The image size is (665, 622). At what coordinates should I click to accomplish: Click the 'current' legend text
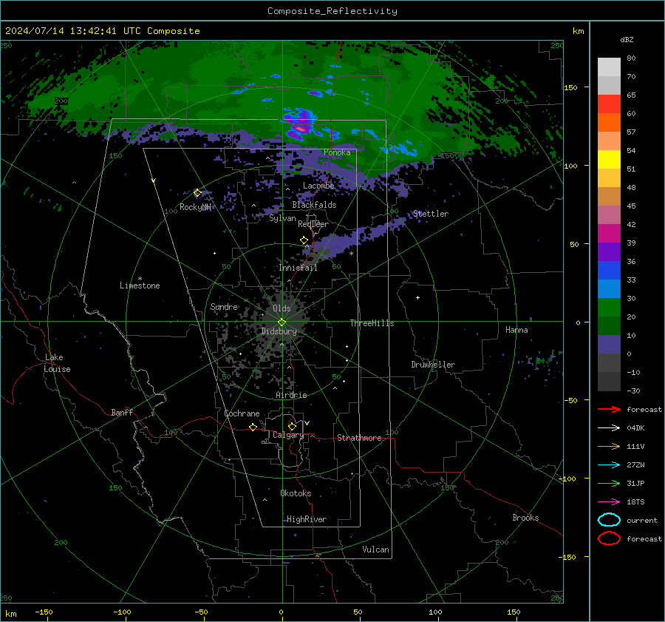[642, 520]
